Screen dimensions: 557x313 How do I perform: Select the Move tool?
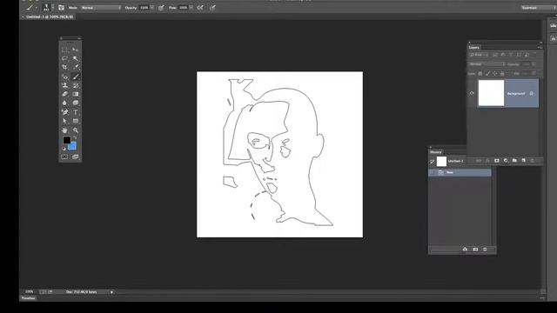(x=76, y=50)
